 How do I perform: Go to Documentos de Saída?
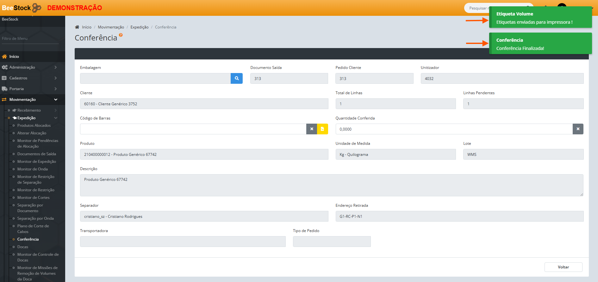click(x=37, y=154)
